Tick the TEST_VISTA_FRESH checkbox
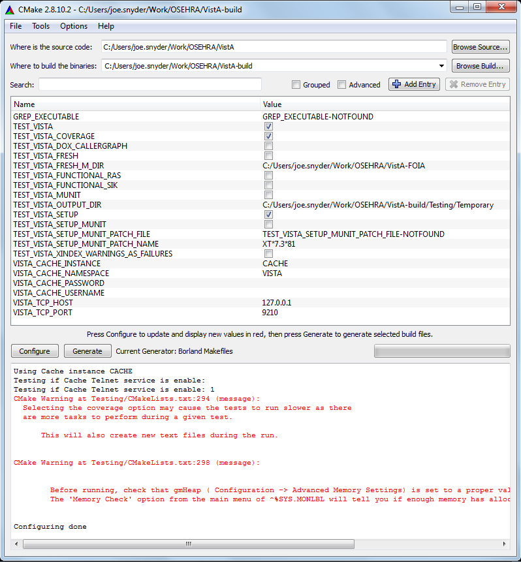Image resolution: width=521 pixels, height=562 pixels. point(268,156)
